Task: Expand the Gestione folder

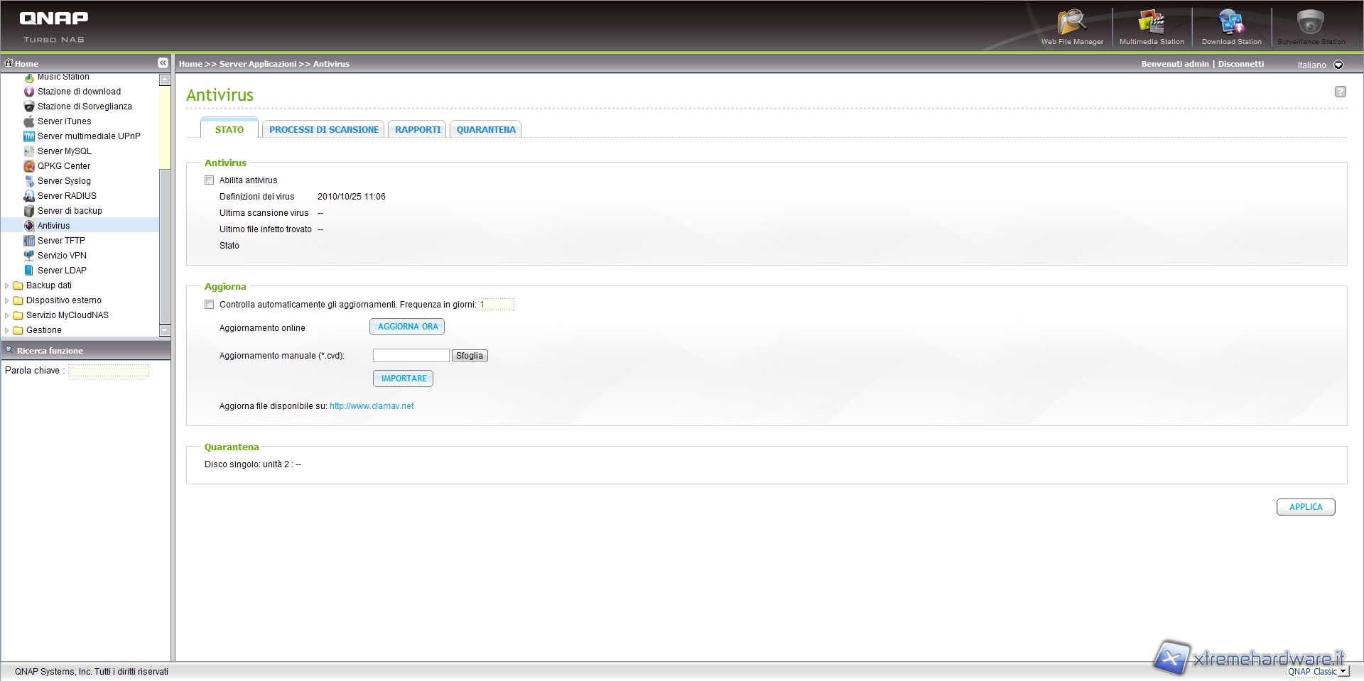Action: 7,330
